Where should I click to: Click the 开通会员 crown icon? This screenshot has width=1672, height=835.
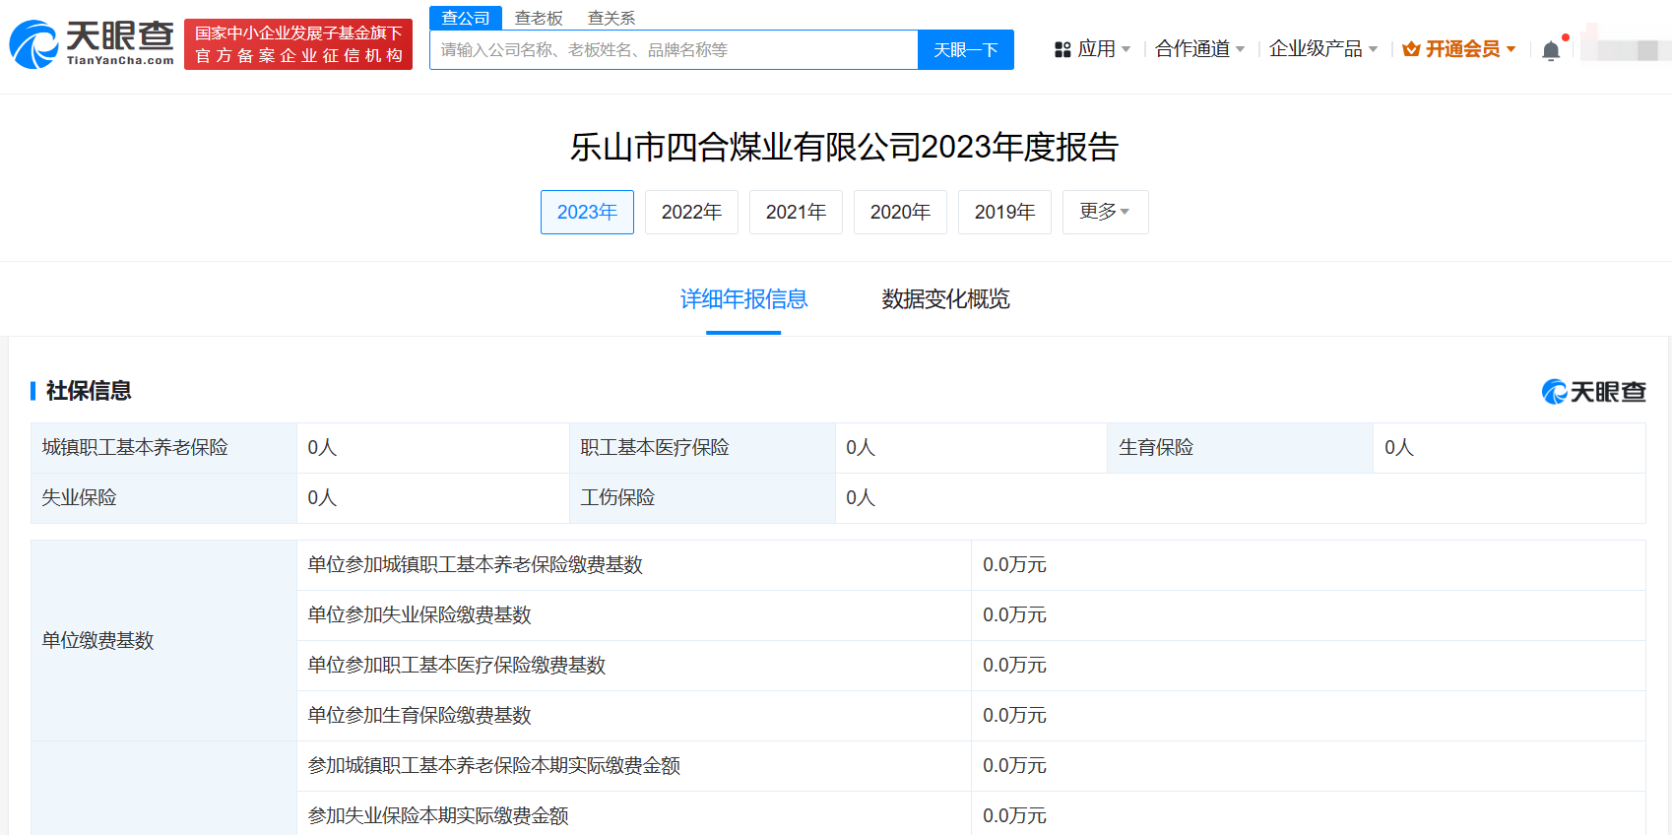point(1411,49)
